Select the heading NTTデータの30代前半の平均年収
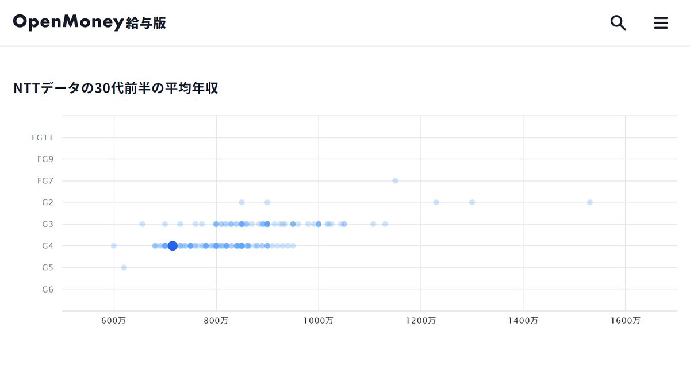Image resolution: width=690 pixels, height=388 pixels. click(116, 89)
